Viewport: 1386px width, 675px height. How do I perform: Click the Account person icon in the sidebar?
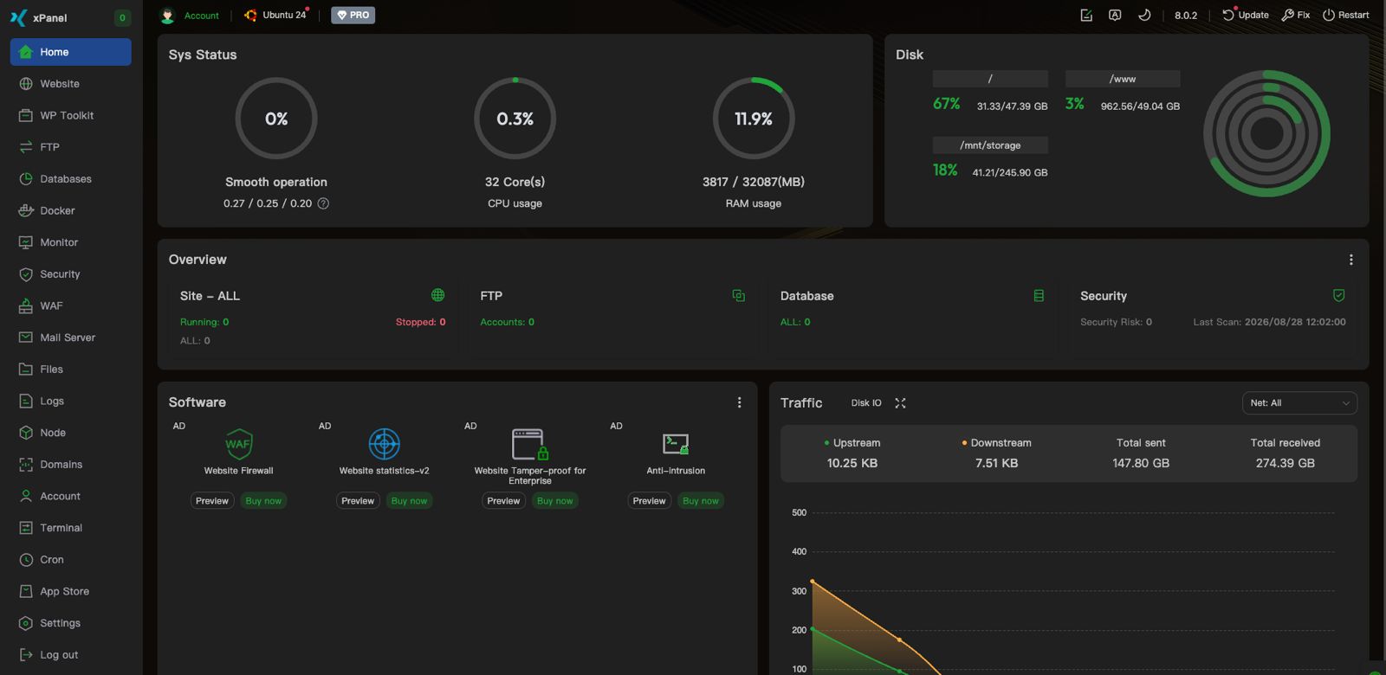pyautogui.click(x=26, y=496)
